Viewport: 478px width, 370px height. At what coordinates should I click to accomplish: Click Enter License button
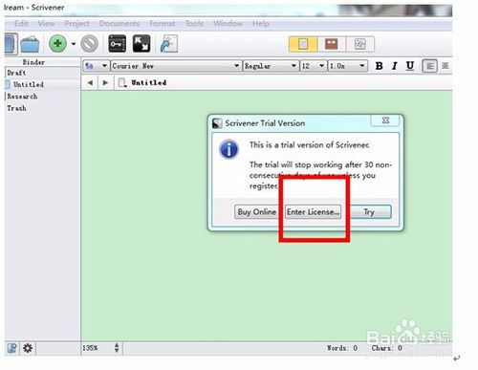pos(313,212)
